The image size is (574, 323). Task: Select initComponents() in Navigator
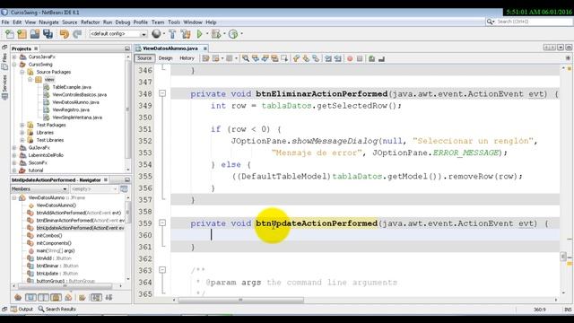(x=54, y=243)
